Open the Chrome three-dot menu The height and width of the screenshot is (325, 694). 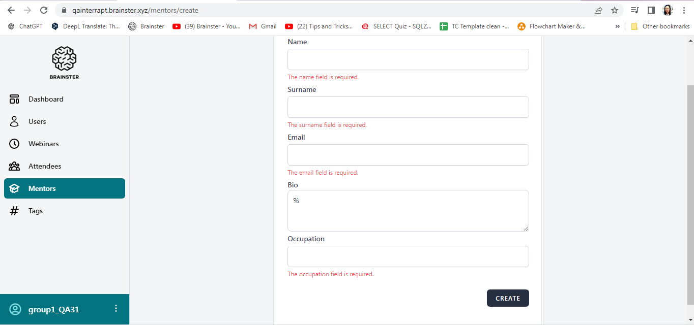pos(684,10)
